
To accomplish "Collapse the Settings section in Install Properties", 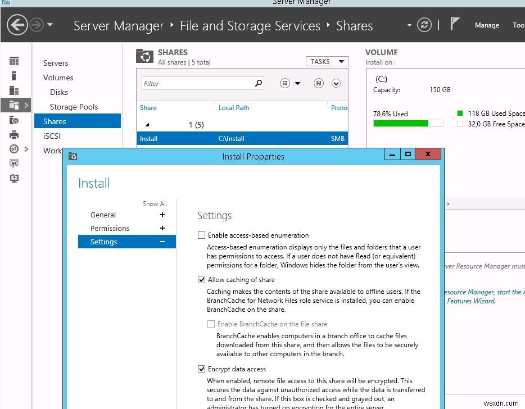I will (162, 242).
